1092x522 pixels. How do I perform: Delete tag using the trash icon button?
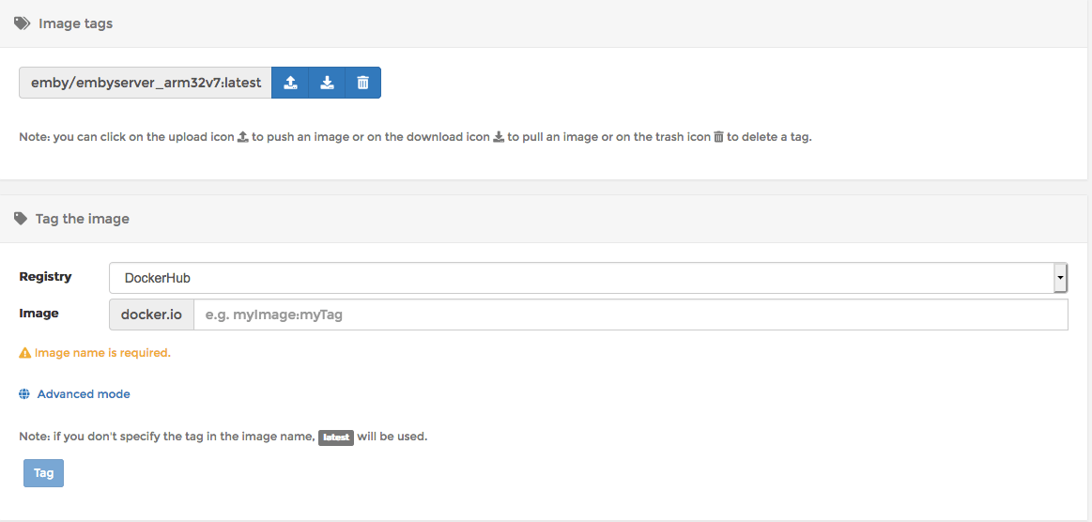point(362,83)
